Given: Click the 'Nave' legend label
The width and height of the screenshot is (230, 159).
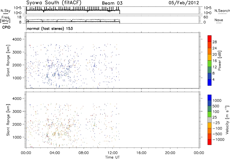Looking at the screenshot, I should [219, 20].
